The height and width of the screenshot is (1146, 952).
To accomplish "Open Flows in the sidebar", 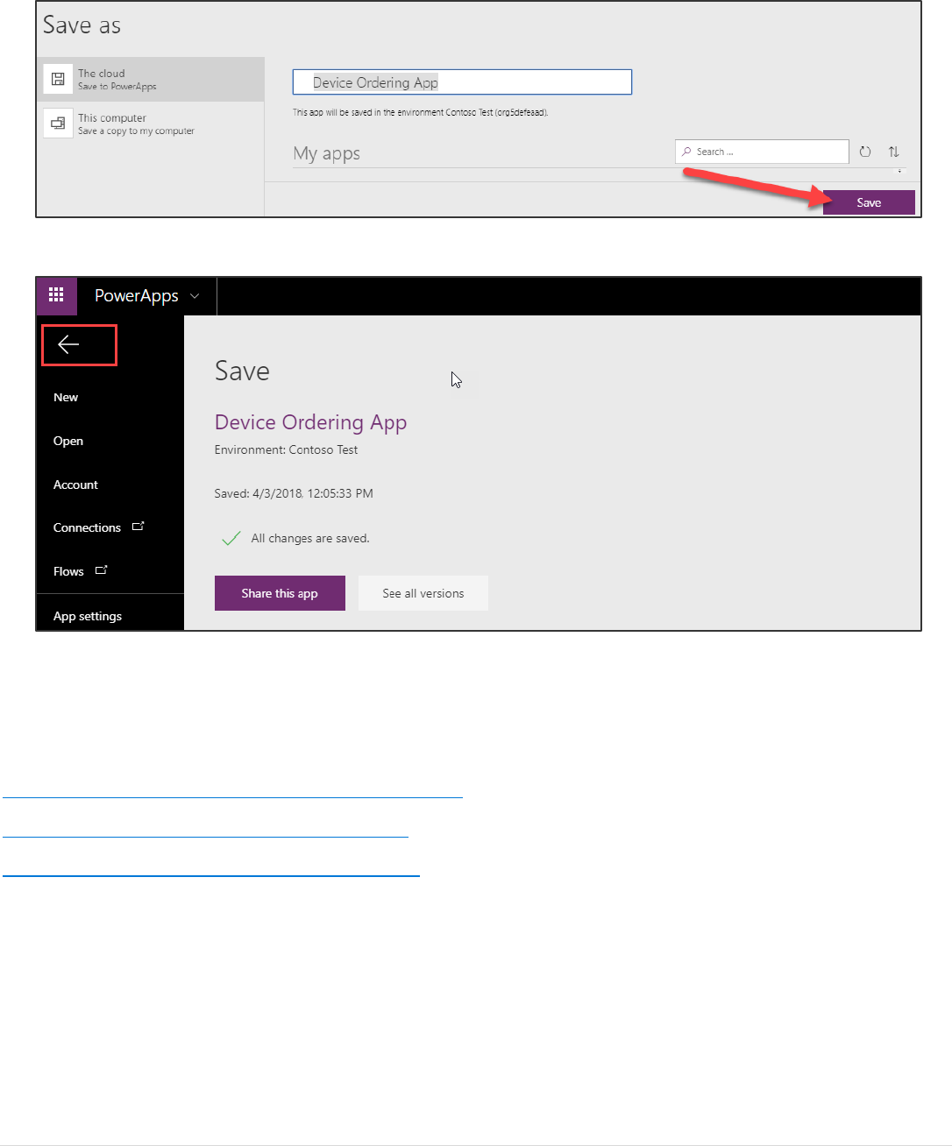I will 68,571.
